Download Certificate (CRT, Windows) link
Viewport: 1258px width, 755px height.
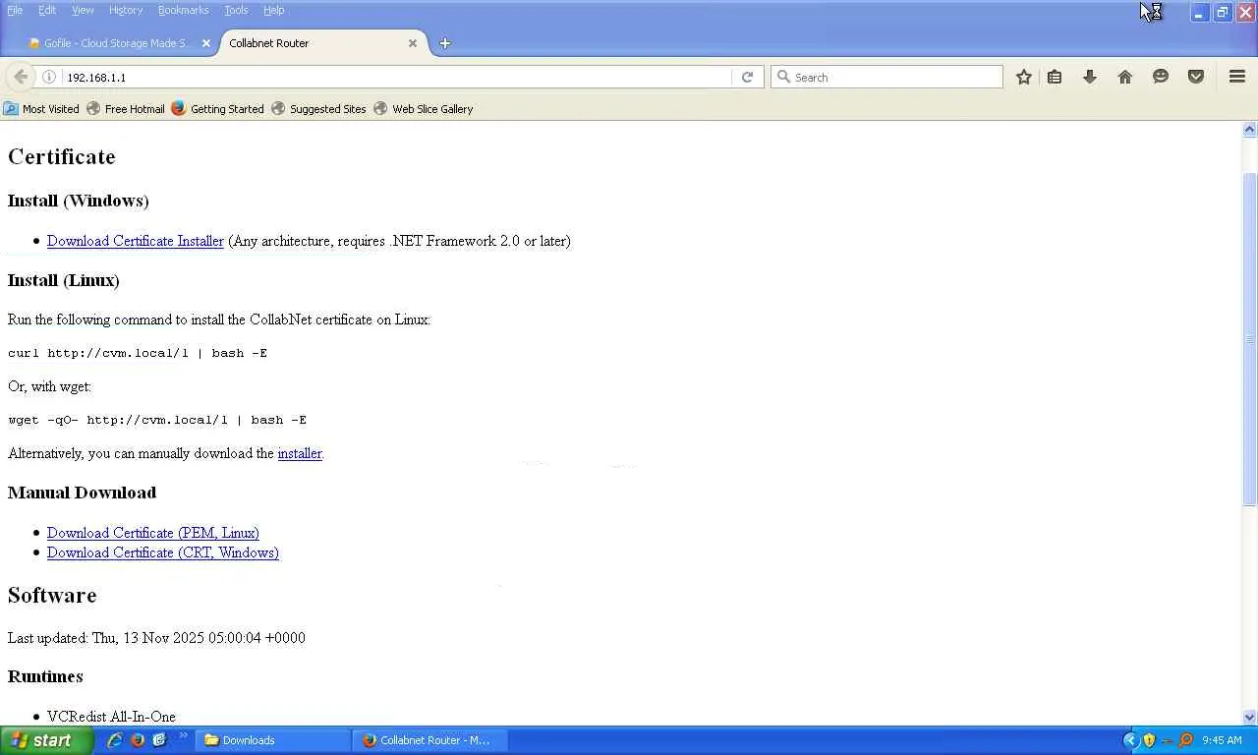[163, 552]
